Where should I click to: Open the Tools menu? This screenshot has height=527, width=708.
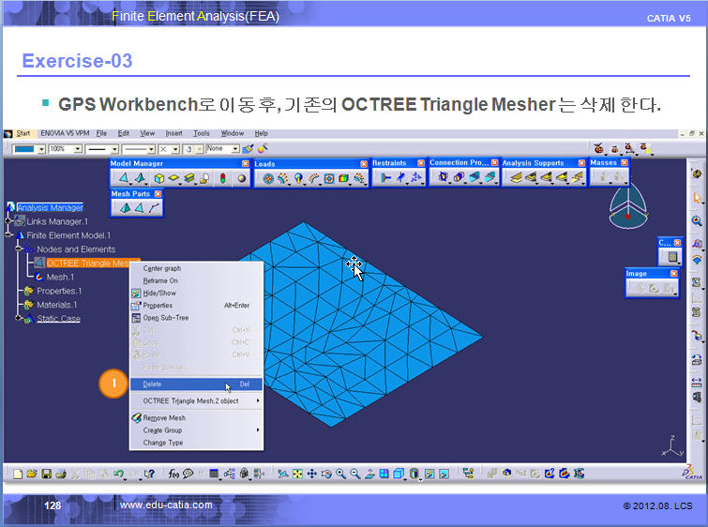[202, 133]
